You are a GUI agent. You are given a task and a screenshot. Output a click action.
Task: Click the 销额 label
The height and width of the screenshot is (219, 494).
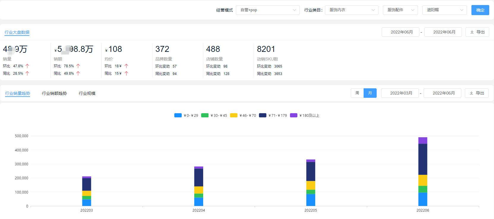pyautogui.click(x=58, y=59)
